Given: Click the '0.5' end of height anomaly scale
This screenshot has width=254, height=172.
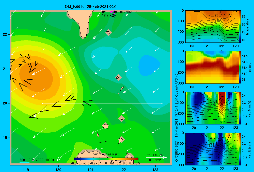Looking at the screenshot, I should pos(138,163).
